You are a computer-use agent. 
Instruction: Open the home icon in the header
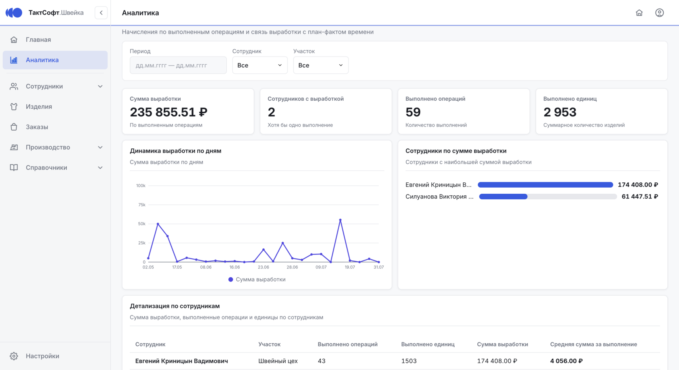tap(639, 13)
